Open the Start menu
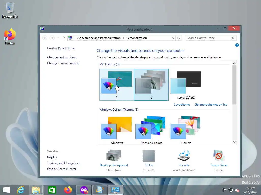 (x=6, y=190)
